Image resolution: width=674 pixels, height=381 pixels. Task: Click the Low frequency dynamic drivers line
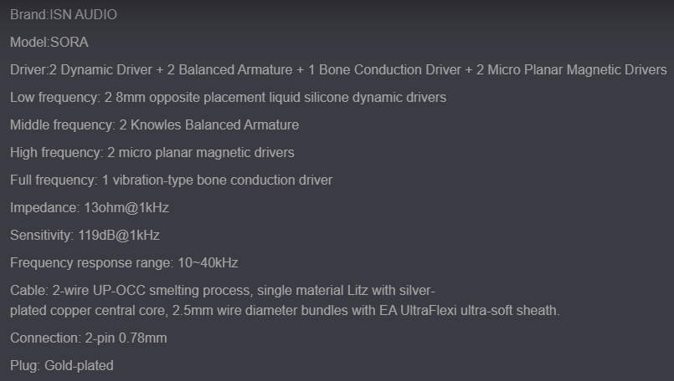[229, 98]
